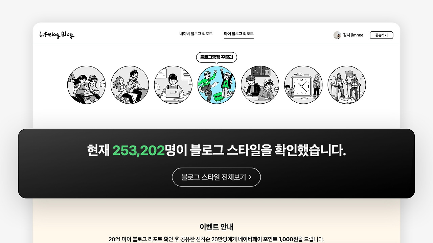The image size is (433, 243).
Task: Click the 이벤트 안내 heading
Action: (216, 227)
